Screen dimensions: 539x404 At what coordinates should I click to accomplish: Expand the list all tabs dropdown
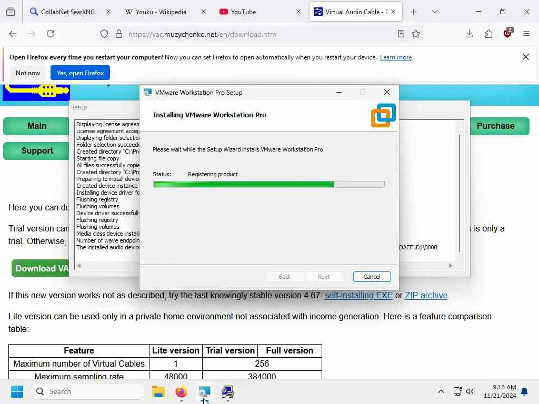pyautogui.click(x=435, y=12)
